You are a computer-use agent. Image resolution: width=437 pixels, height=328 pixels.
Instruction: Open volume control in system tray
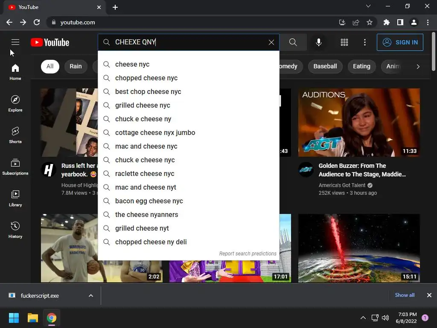[x=385, y=318]
